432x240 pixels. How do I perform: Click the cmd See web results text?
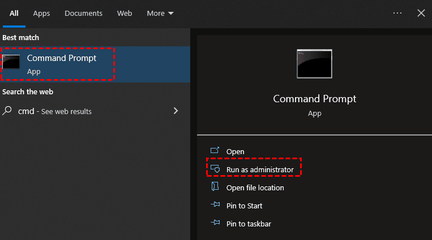pyautogui.click(x=55, y=111)
